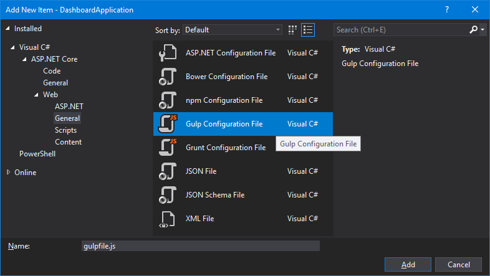Viewport: 490px width, 276px height.
Task: Switch to the small icons list view
Action: click(308, 30)
